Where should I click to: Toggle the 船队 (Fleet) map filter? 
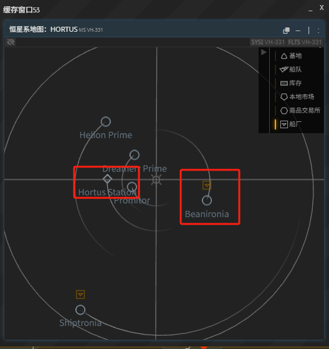(x=291, y=70)
